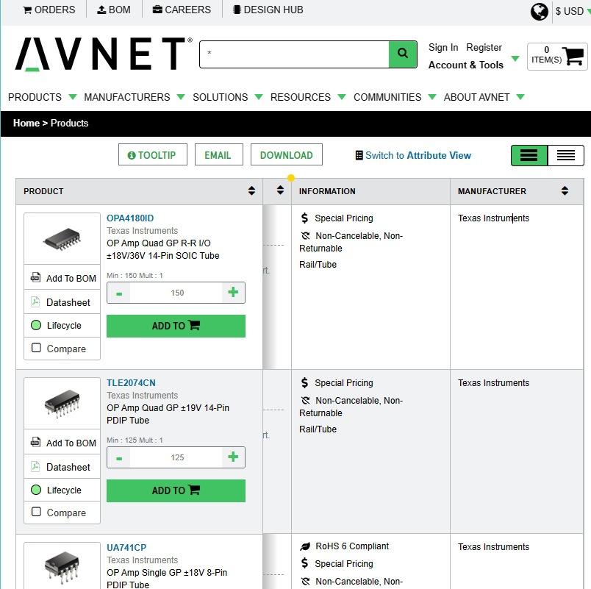
Task: Click the DOWNLOAD button
Action: coord(287,154)
